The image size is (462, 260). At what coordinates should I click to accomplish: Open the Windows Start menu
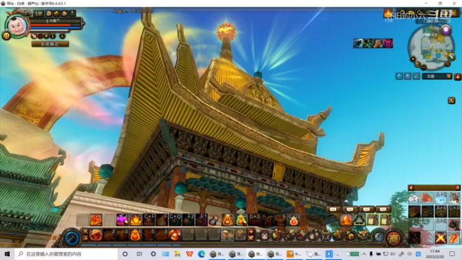click(x=8, y=254)
